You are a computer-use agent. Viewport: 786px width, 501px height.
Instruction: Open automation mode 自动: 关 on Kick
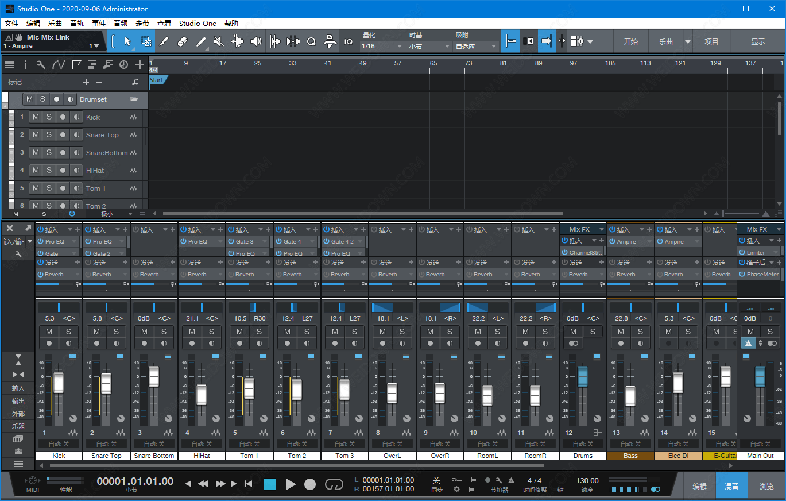click(59, 444)
